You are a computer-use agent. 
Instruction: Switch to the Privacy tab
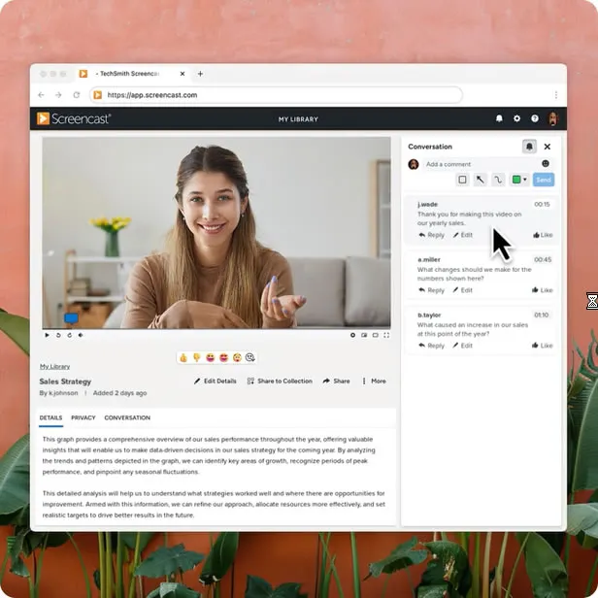pyautogui.click(x=83, y=418)
